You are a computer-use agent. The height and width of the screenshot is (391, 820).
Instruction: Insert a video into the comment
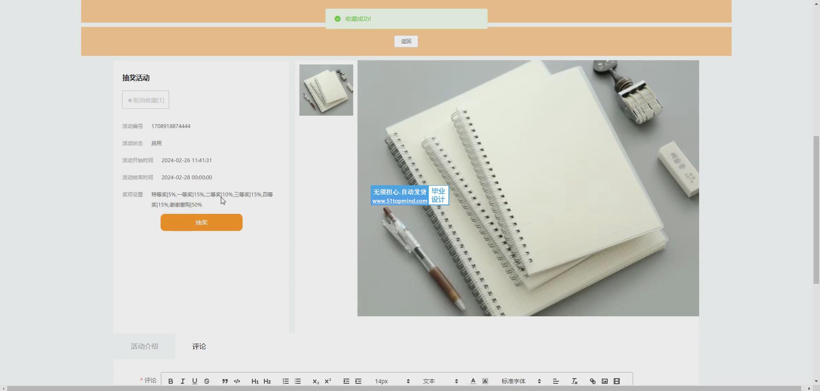tap(617, 381)
